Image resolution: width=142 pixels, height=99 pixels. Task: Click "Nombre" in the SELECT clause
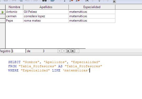click(x=31, y=62)
